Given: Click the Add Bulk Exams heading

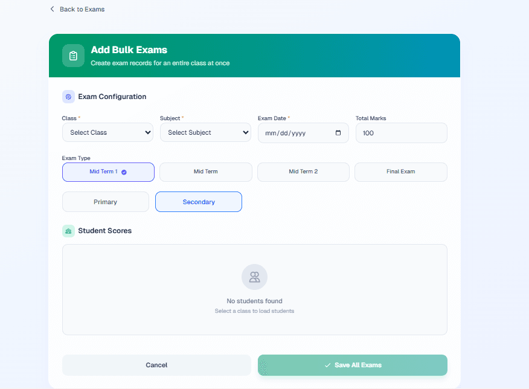Looking at the screenshot, I should [x=129, y=50].
